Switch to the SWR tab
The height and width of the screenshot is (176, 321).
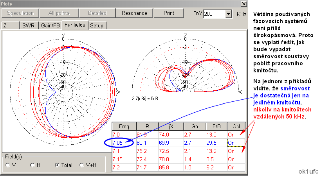click(x=28, y=26)
